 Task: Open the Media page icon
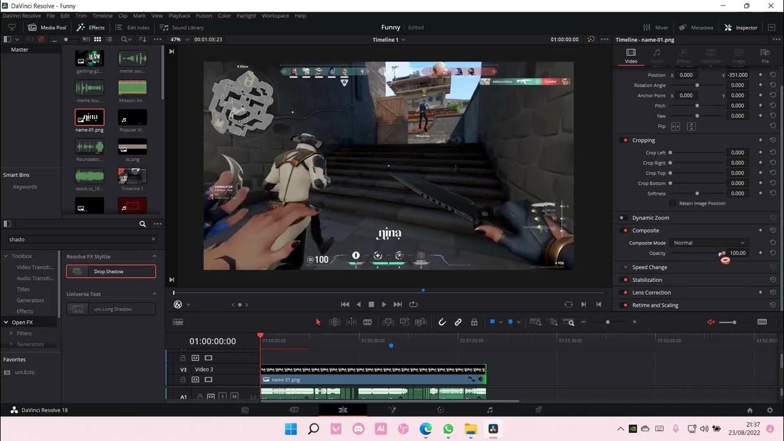click(x=245, y=410)
